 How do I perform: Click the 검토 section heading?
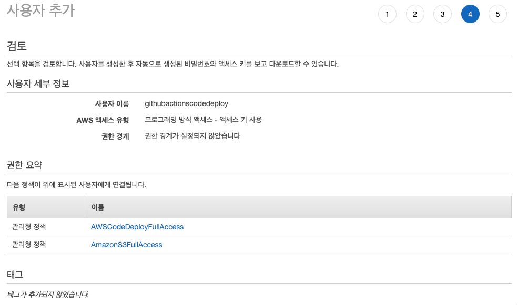pyautogui.click(x=16, y=46)
